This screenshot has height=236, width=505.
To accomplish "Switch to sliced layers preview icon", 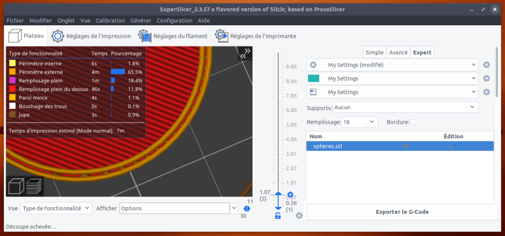I will click(x=34, y=186).
